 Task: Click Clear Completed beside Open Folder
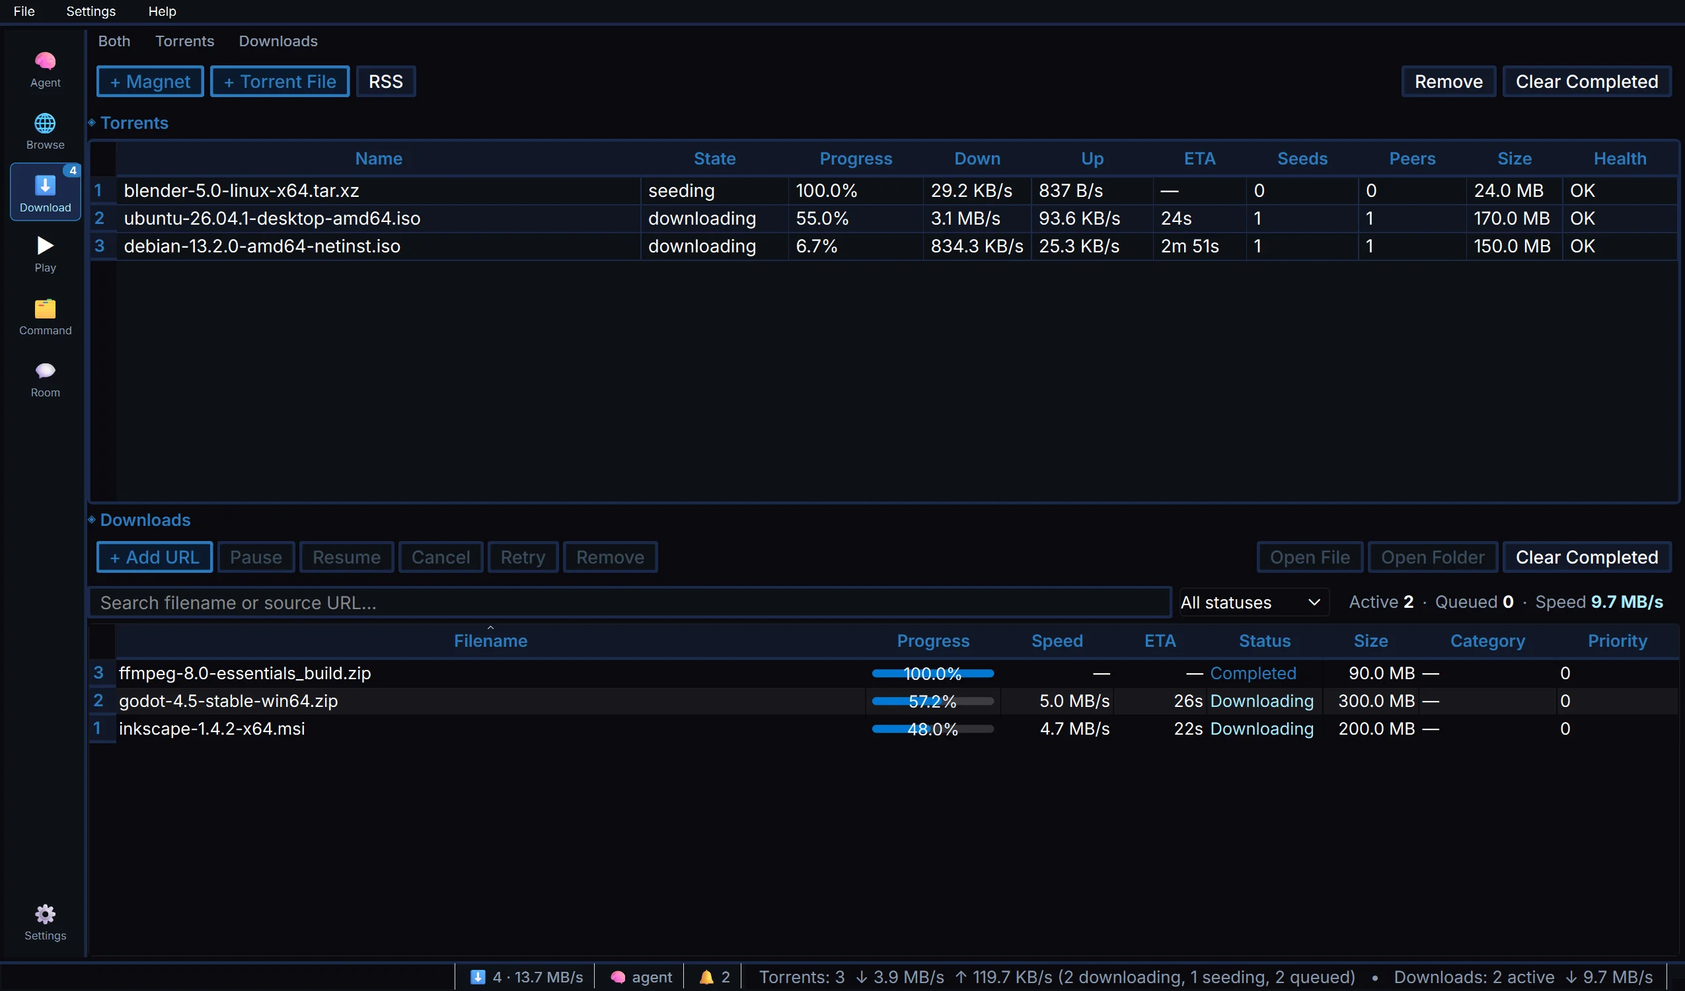click(x=1586, y=557)
